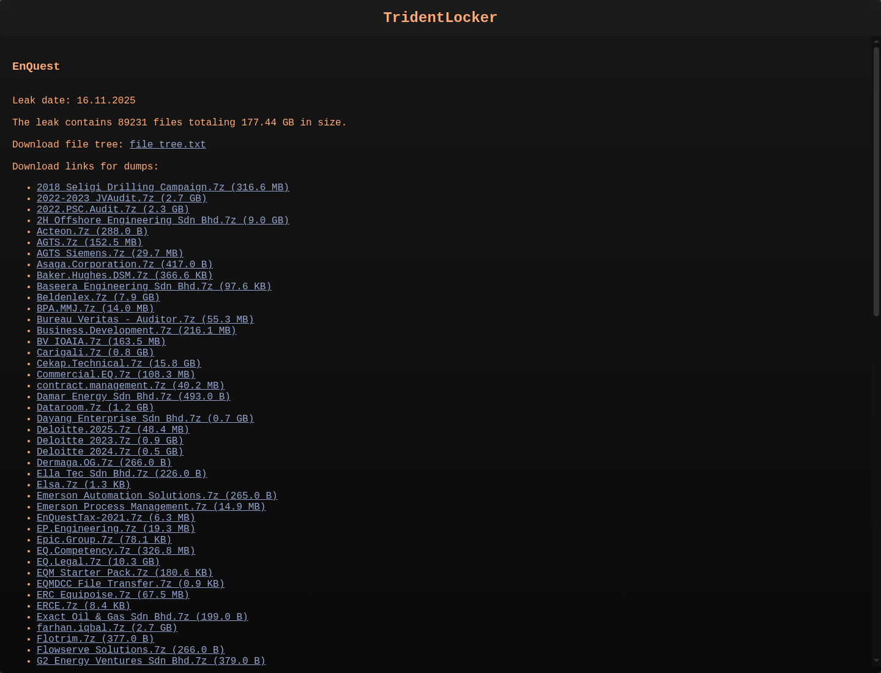Open Emerson Automation Solutions.7z link

(x=157, y=496)
